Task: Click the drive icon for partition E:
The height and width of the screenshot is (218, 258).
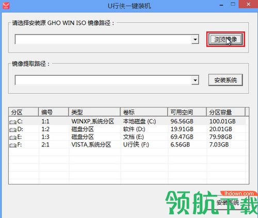Action: (13, 137)
